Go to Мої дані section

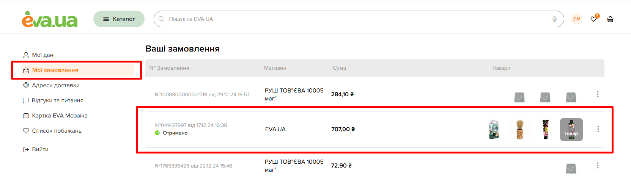pos(43,55)
